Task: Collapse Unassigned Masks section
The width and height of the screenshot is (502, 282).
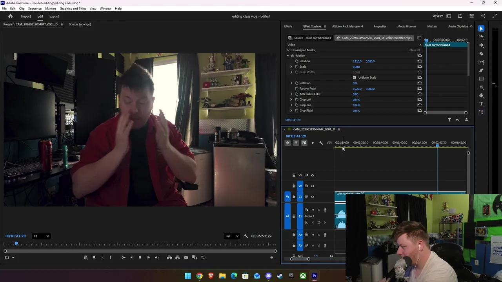Action: pyautogui.click(x=288, y=50)
